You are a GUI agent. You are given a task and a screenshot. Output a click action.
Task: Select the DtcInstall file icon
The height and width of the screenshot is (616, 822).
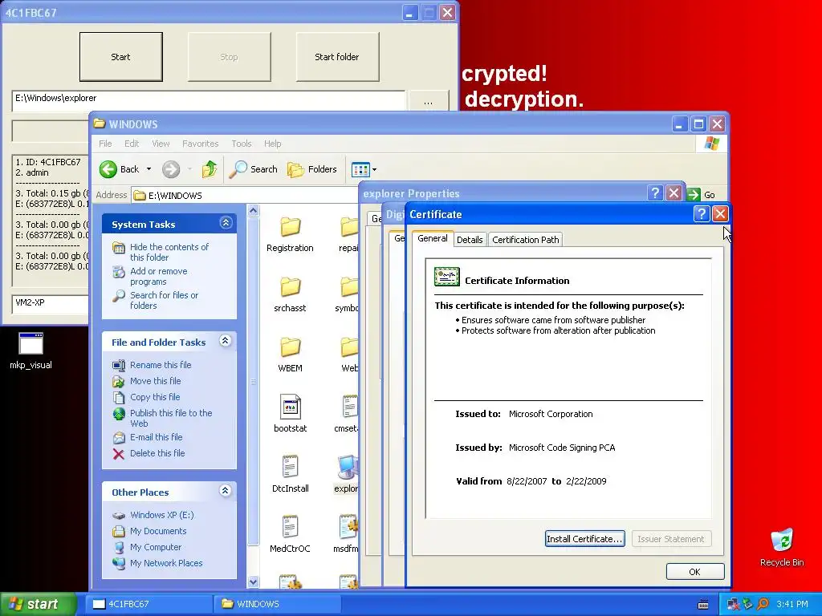point(290,474)
